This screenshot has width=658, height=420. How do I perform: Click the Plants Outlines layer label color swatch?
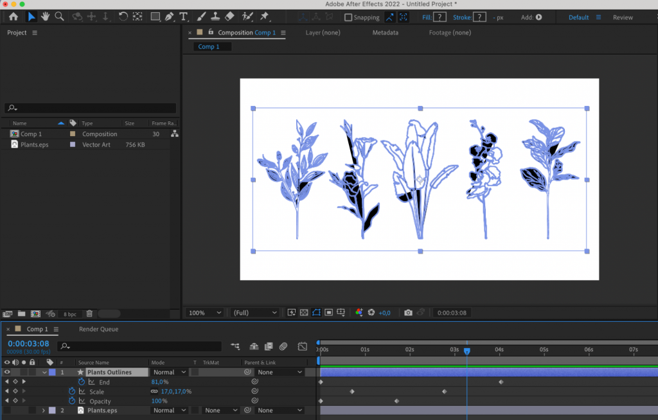[x=52, y=372]
